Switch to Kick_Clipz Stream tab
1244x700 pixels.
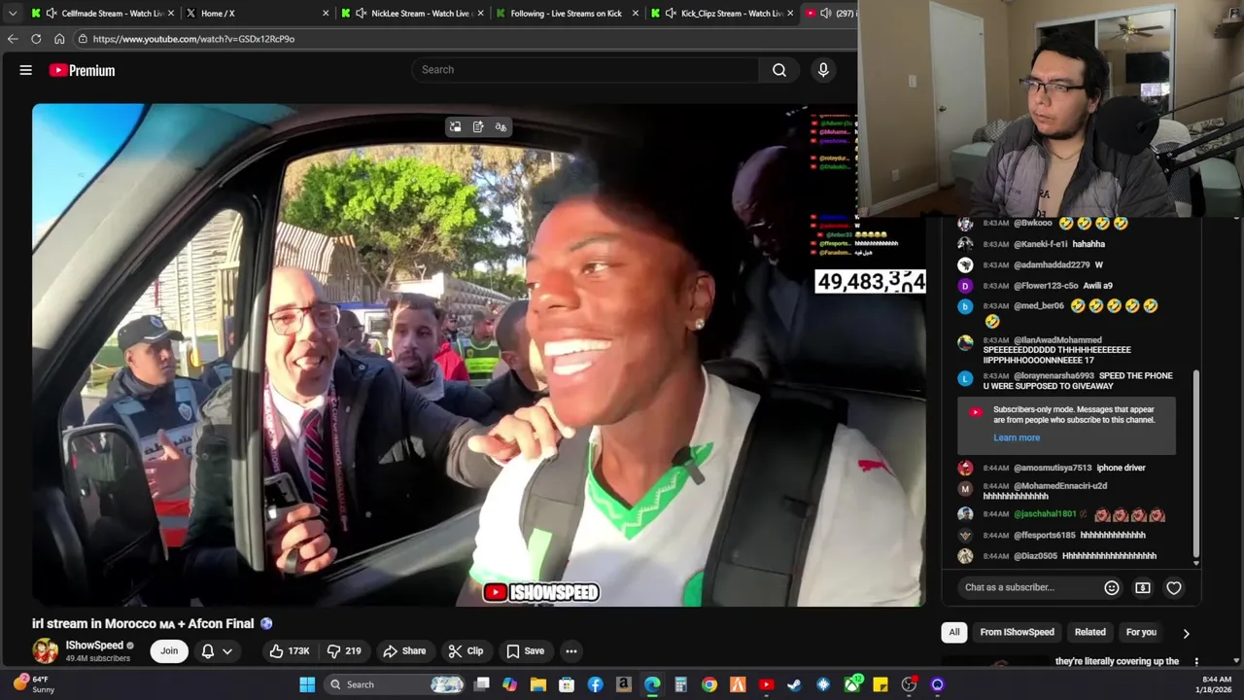(722, 13)
